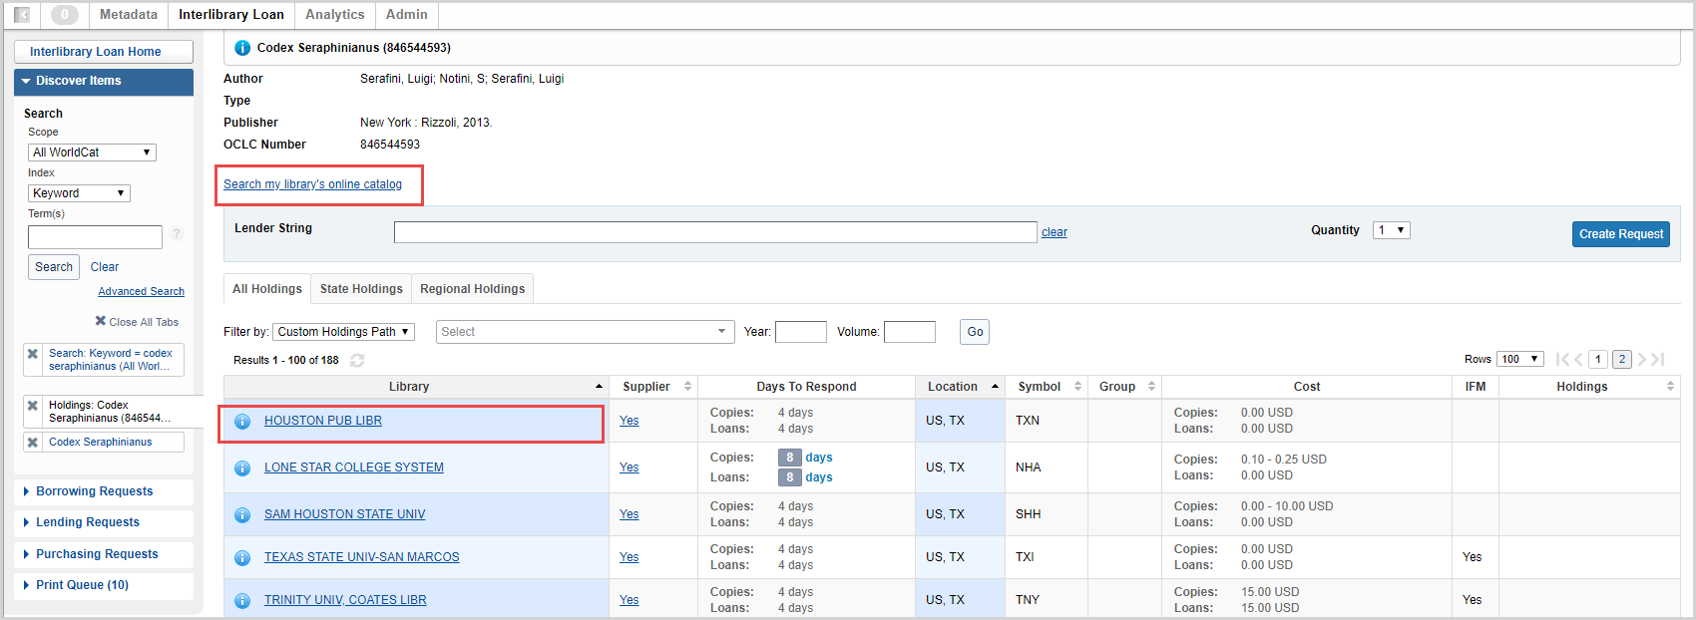Open info icon for SAM HOUSTON STATE UNIV
The height and width of the screenshot is (620, 1696).
pos(241,515)
